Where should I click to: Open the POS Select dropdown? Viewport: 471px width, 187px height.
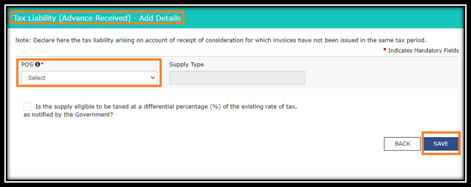pos(89,78)
